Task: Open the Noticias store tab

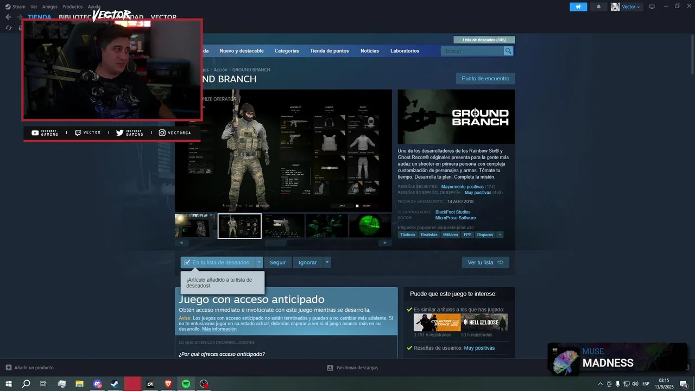Action: click(370, 51)
